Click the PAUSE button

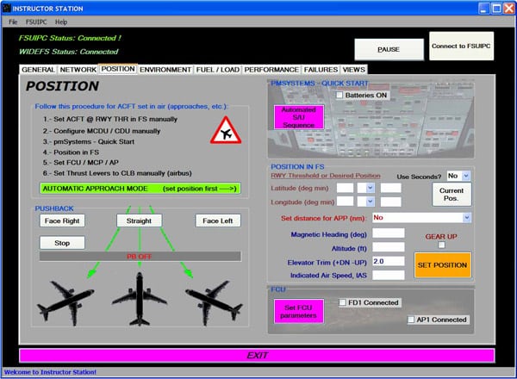pos(389,49)
